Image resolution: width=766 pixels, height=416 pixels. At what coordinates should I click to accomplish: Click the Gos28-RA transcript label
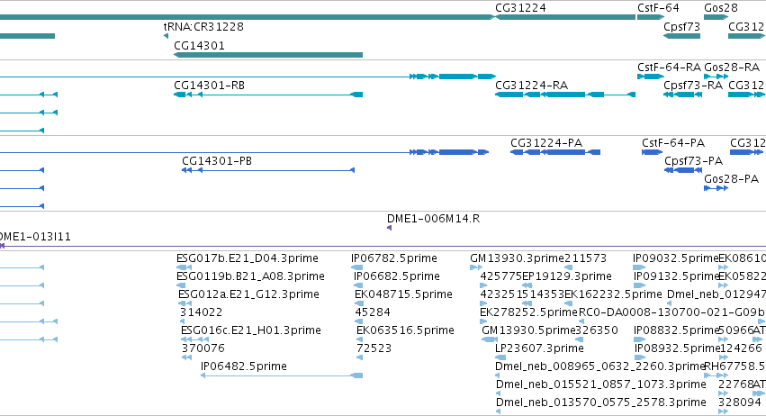[732, 67]
